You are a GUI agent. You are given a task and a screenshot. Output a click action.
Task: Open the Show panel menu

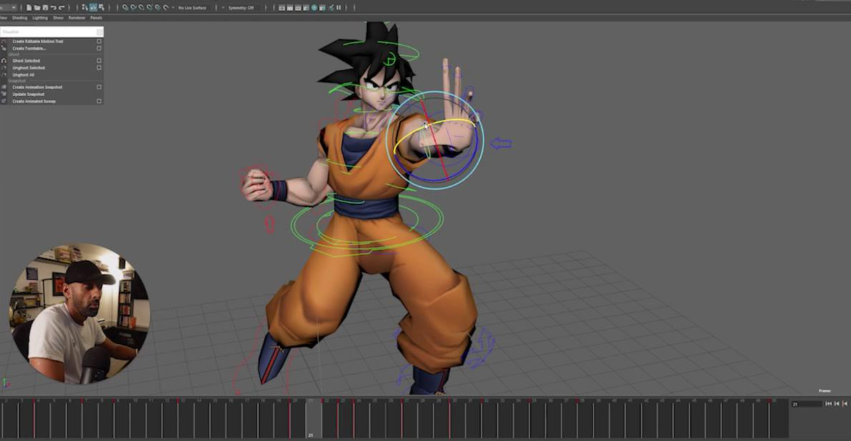(58, 18)
